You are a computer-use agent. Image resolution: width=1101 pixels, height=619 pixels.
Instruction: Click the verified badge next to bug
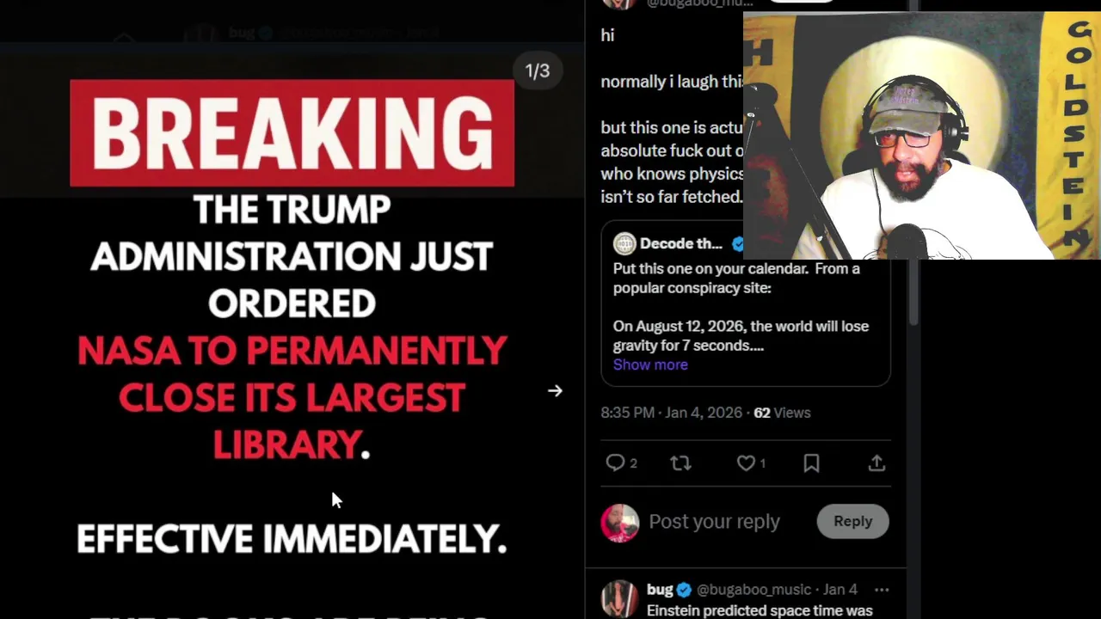point(684,590)
